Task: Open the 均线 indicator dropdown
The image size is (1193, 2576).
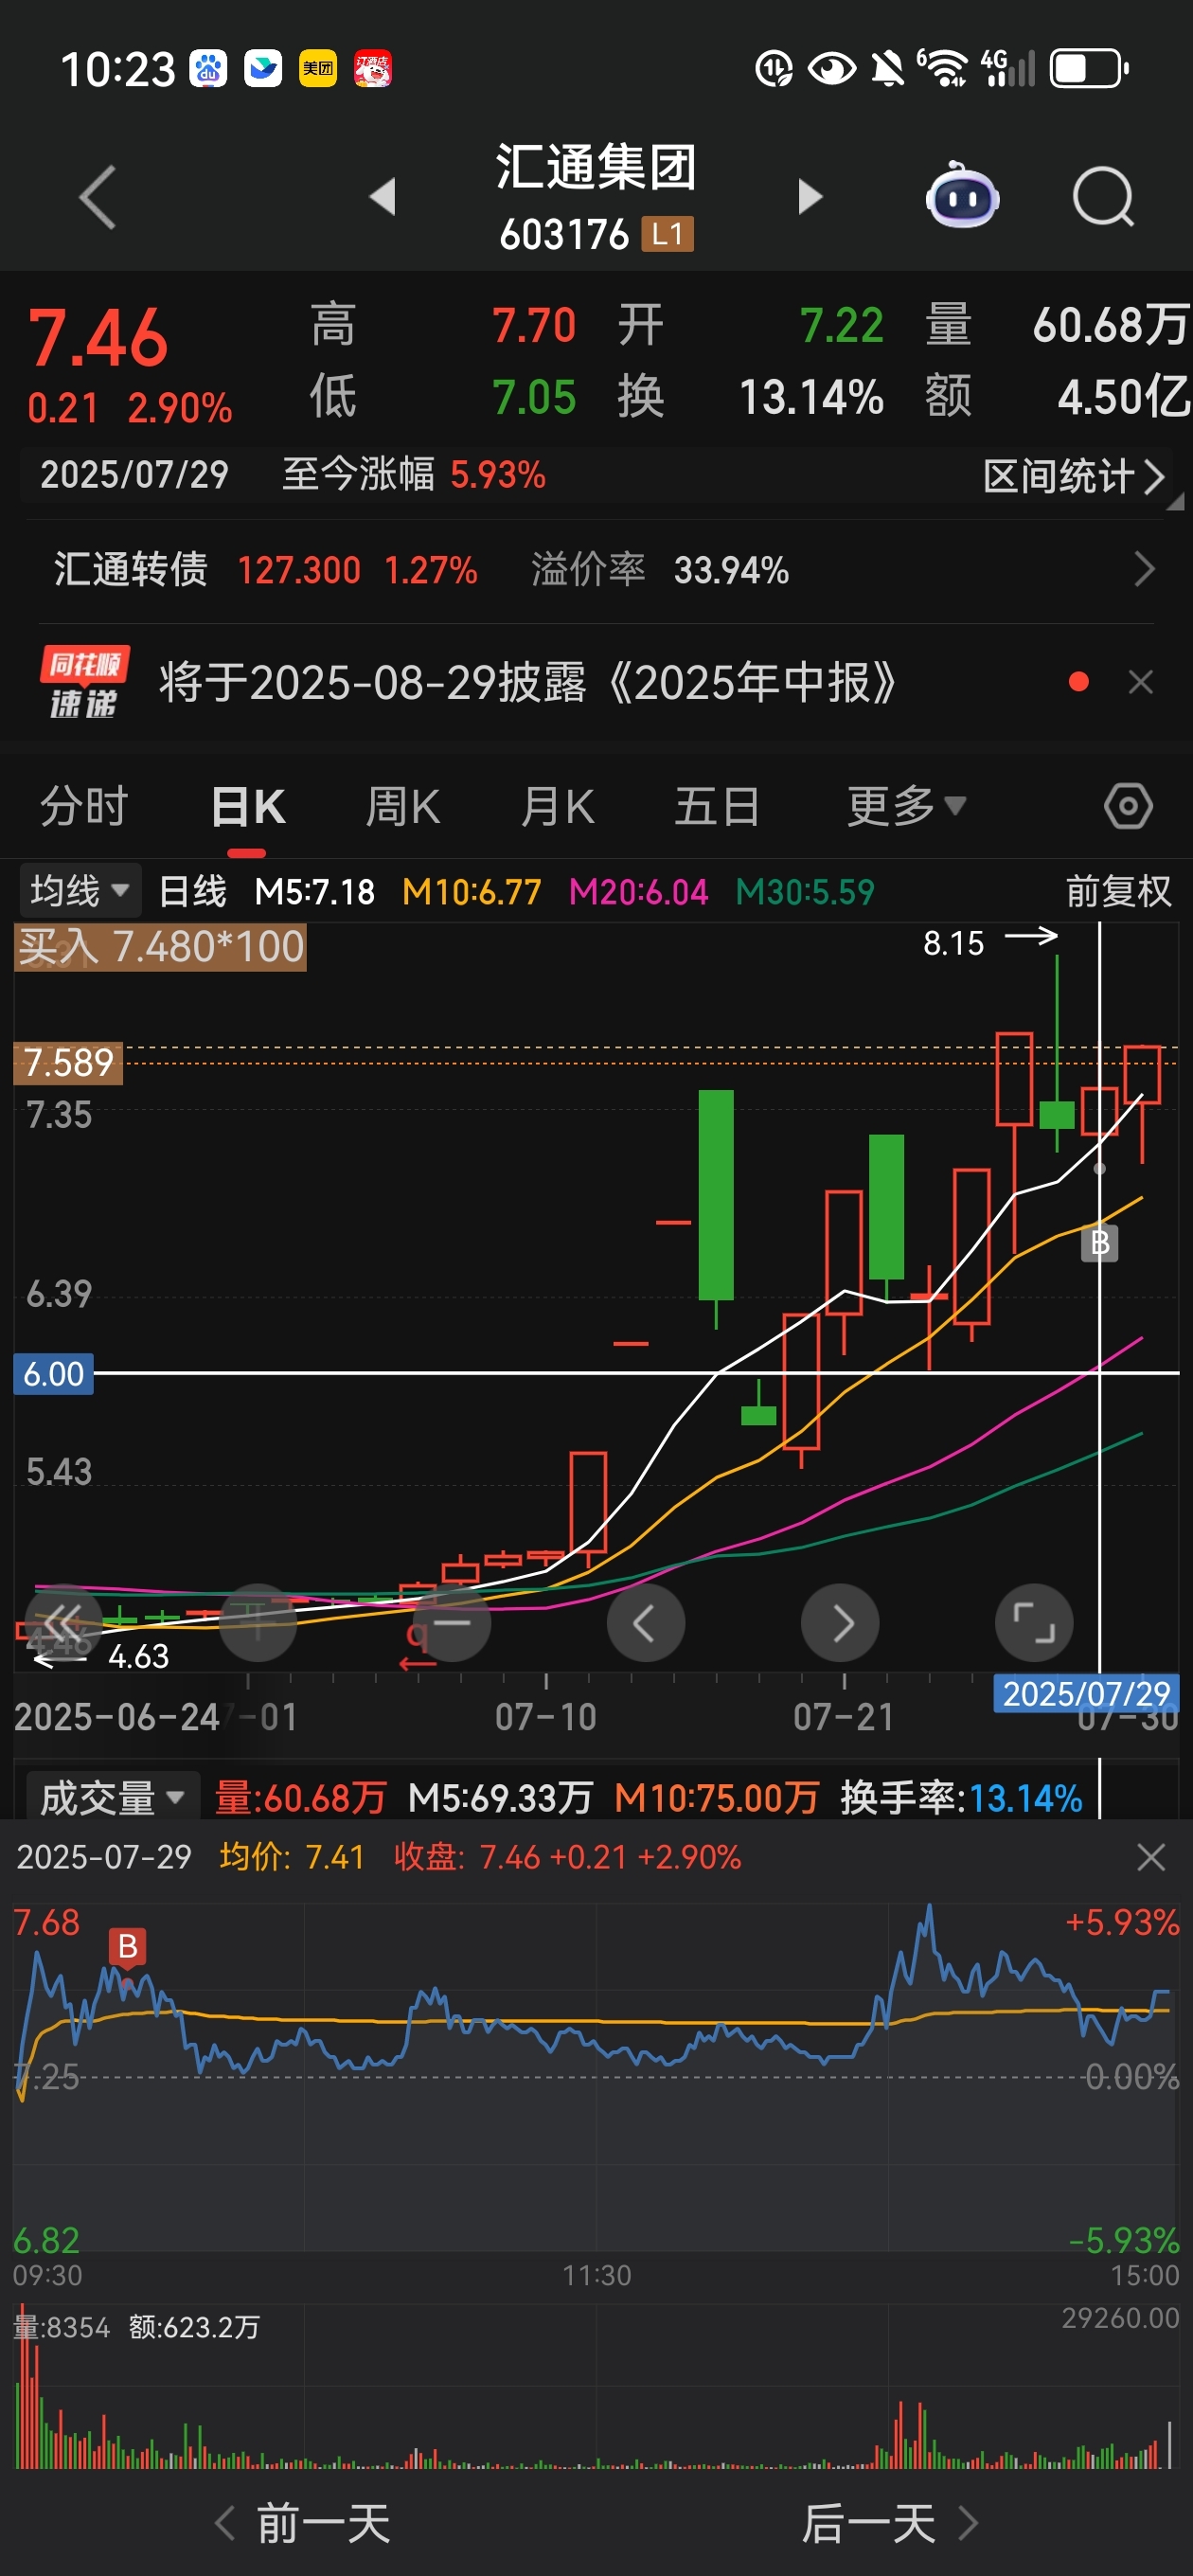Action: (x=79, y=890)
